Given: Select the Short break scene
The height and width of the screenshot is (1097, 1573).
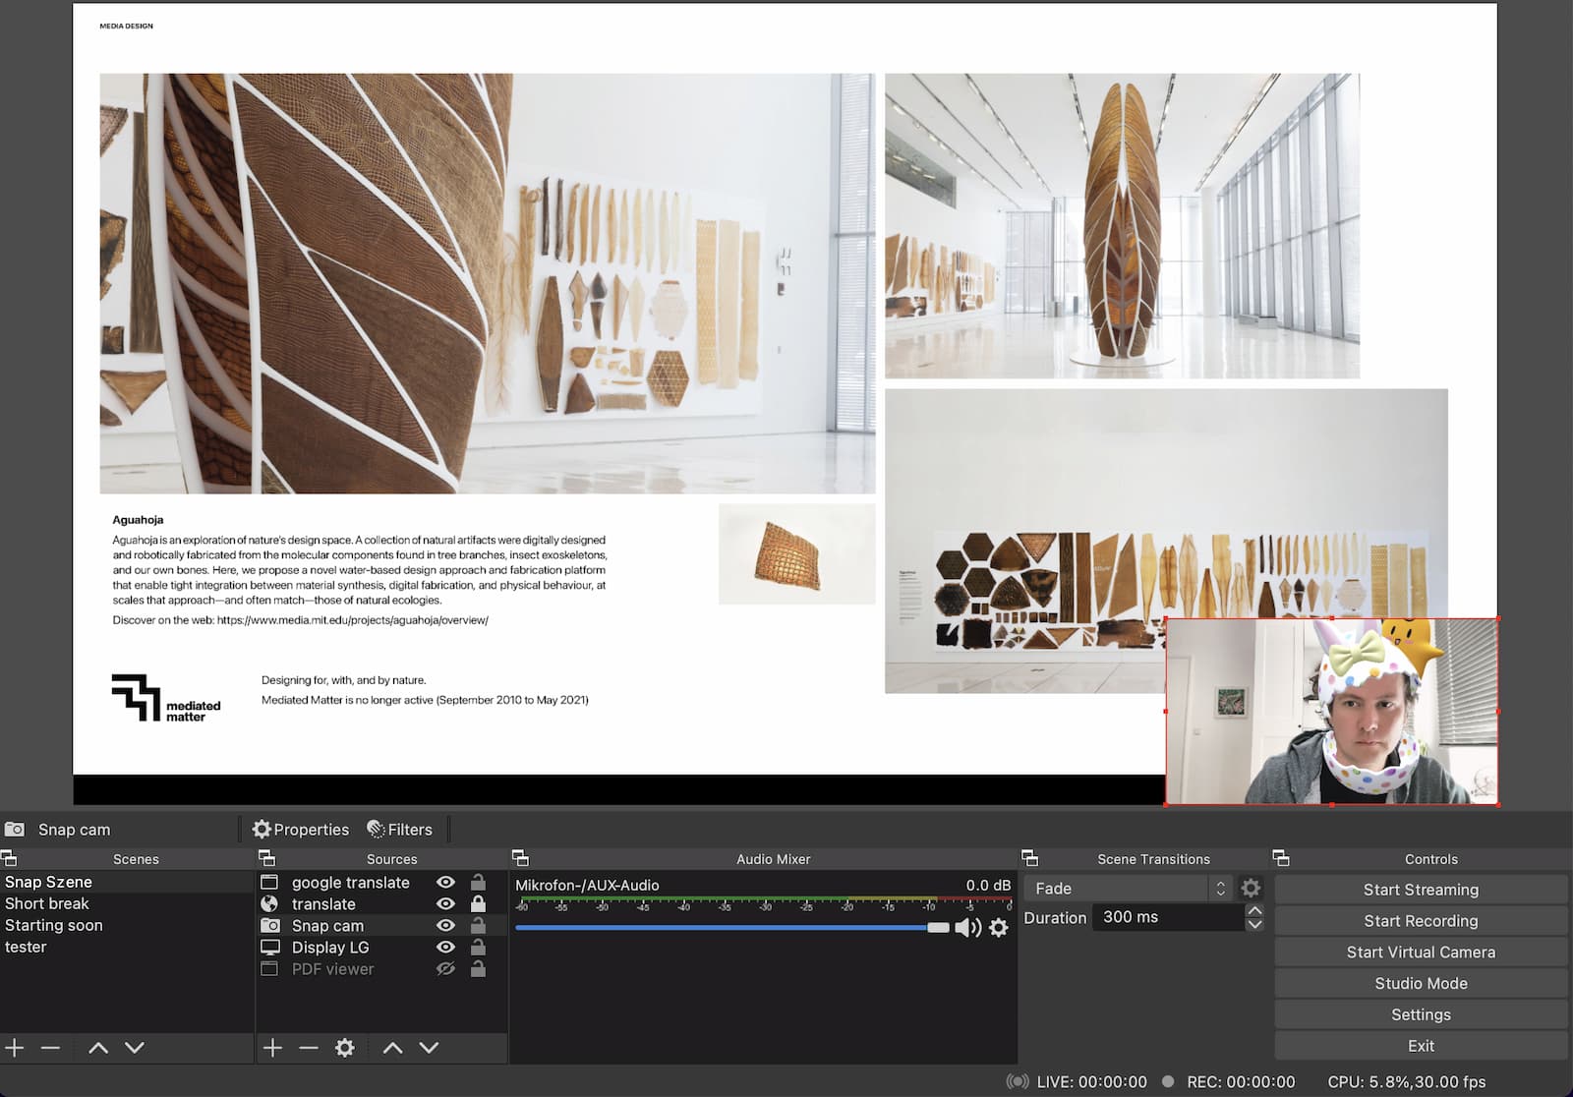Looking at the screenshot, I should (127, 903).
